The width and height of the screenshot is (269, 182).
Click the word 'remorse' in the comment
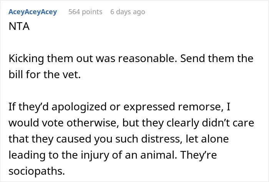coord(199,107)
